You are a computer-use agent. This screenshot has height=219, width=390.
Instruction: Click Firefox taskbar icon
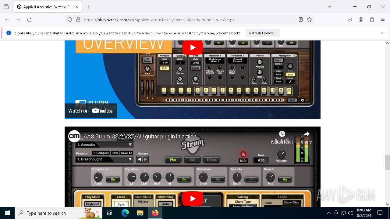point(155,213)
